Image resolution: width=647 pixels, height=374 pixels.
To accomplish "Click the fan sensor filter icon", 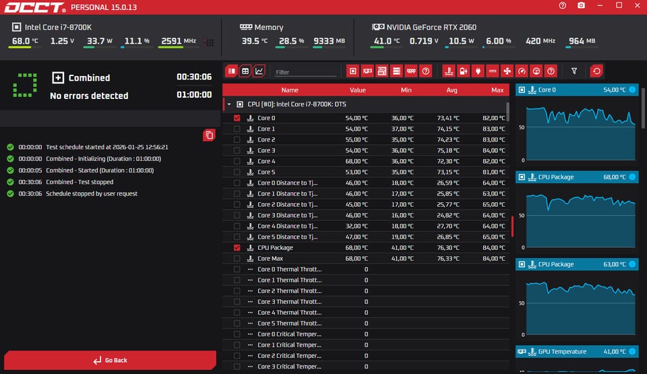I will (507, 71).
